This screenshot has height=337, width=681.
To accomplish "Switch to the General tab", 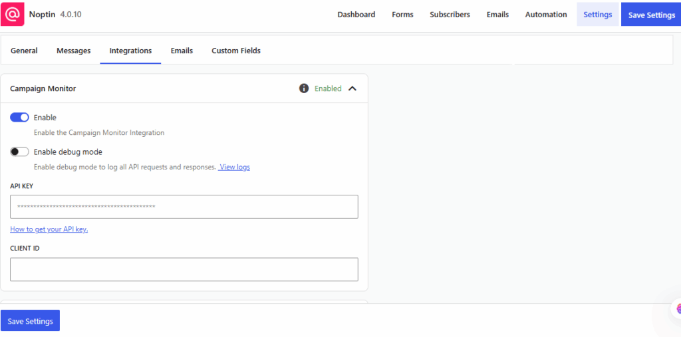I will tap(25, 51).
